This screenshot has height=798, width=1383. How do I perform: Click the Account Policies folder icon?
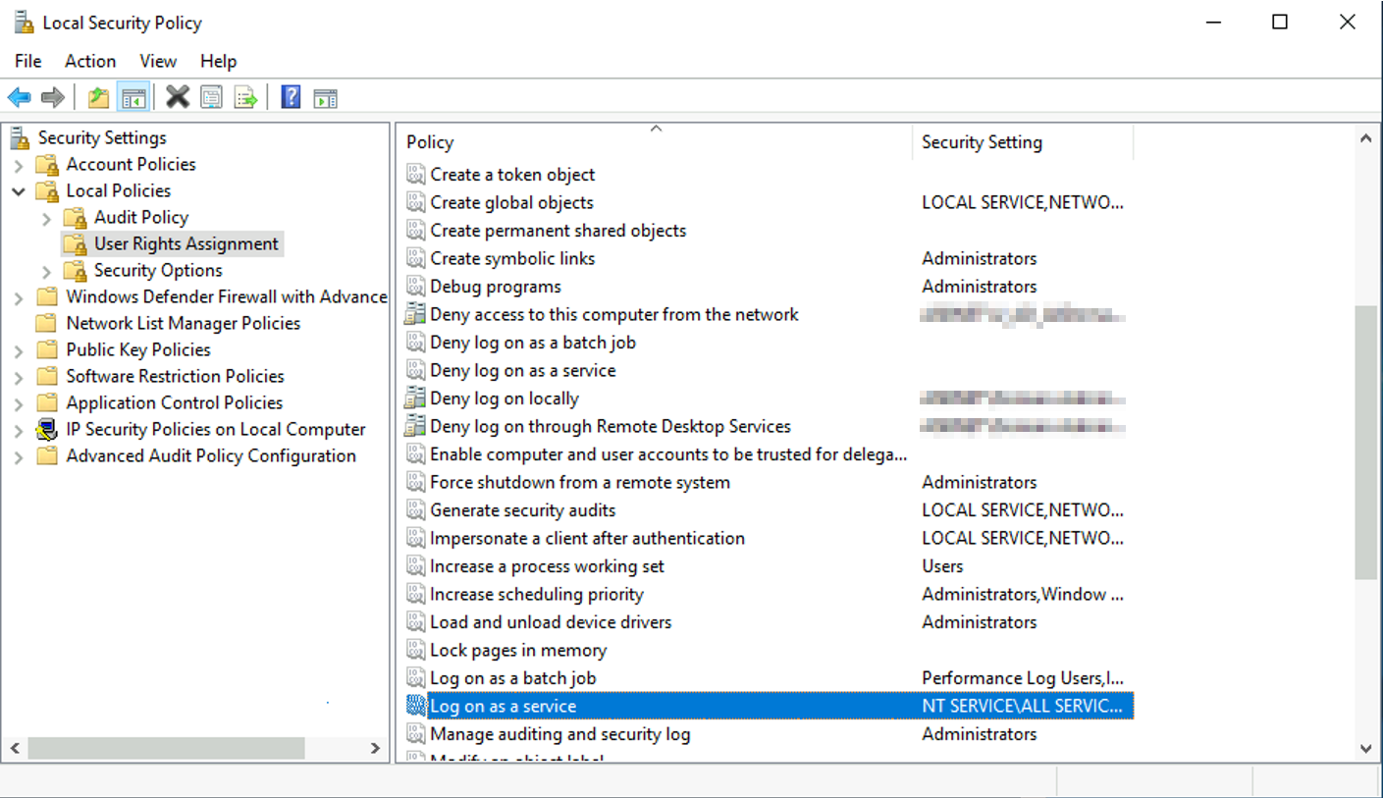click(x=47, y=164)
